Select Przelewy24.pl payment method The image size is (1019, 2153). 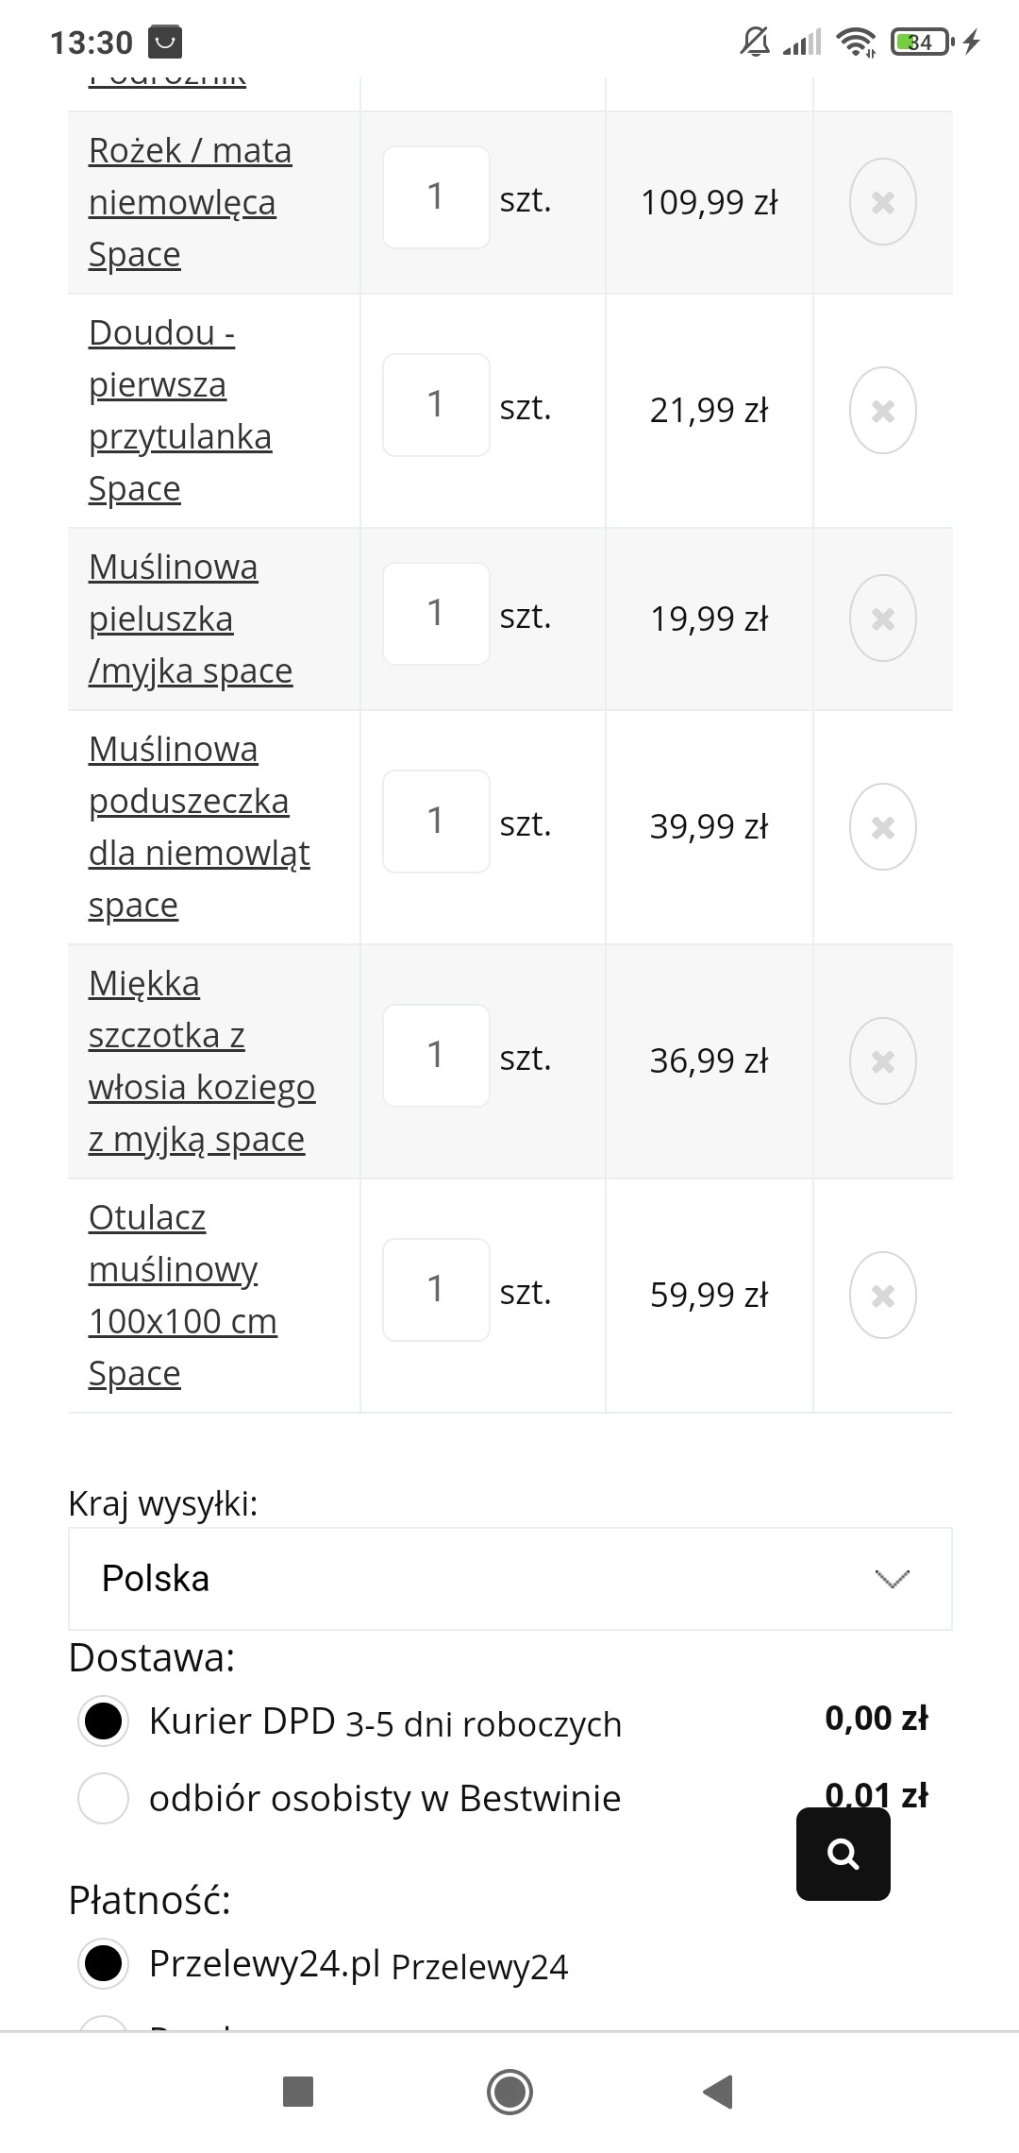(x=103, y=1963)
